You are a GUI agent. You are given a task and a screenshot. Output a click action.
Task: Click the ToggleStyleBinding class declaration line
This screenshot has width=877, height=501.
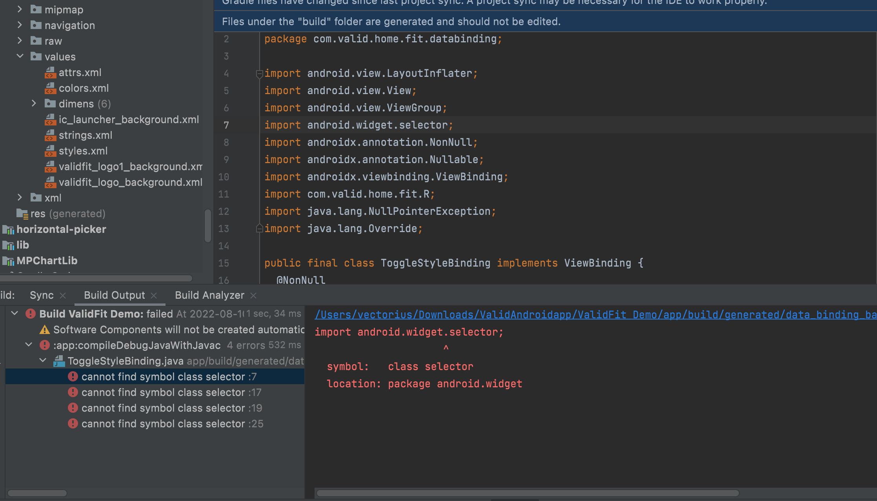click(454, 263)
